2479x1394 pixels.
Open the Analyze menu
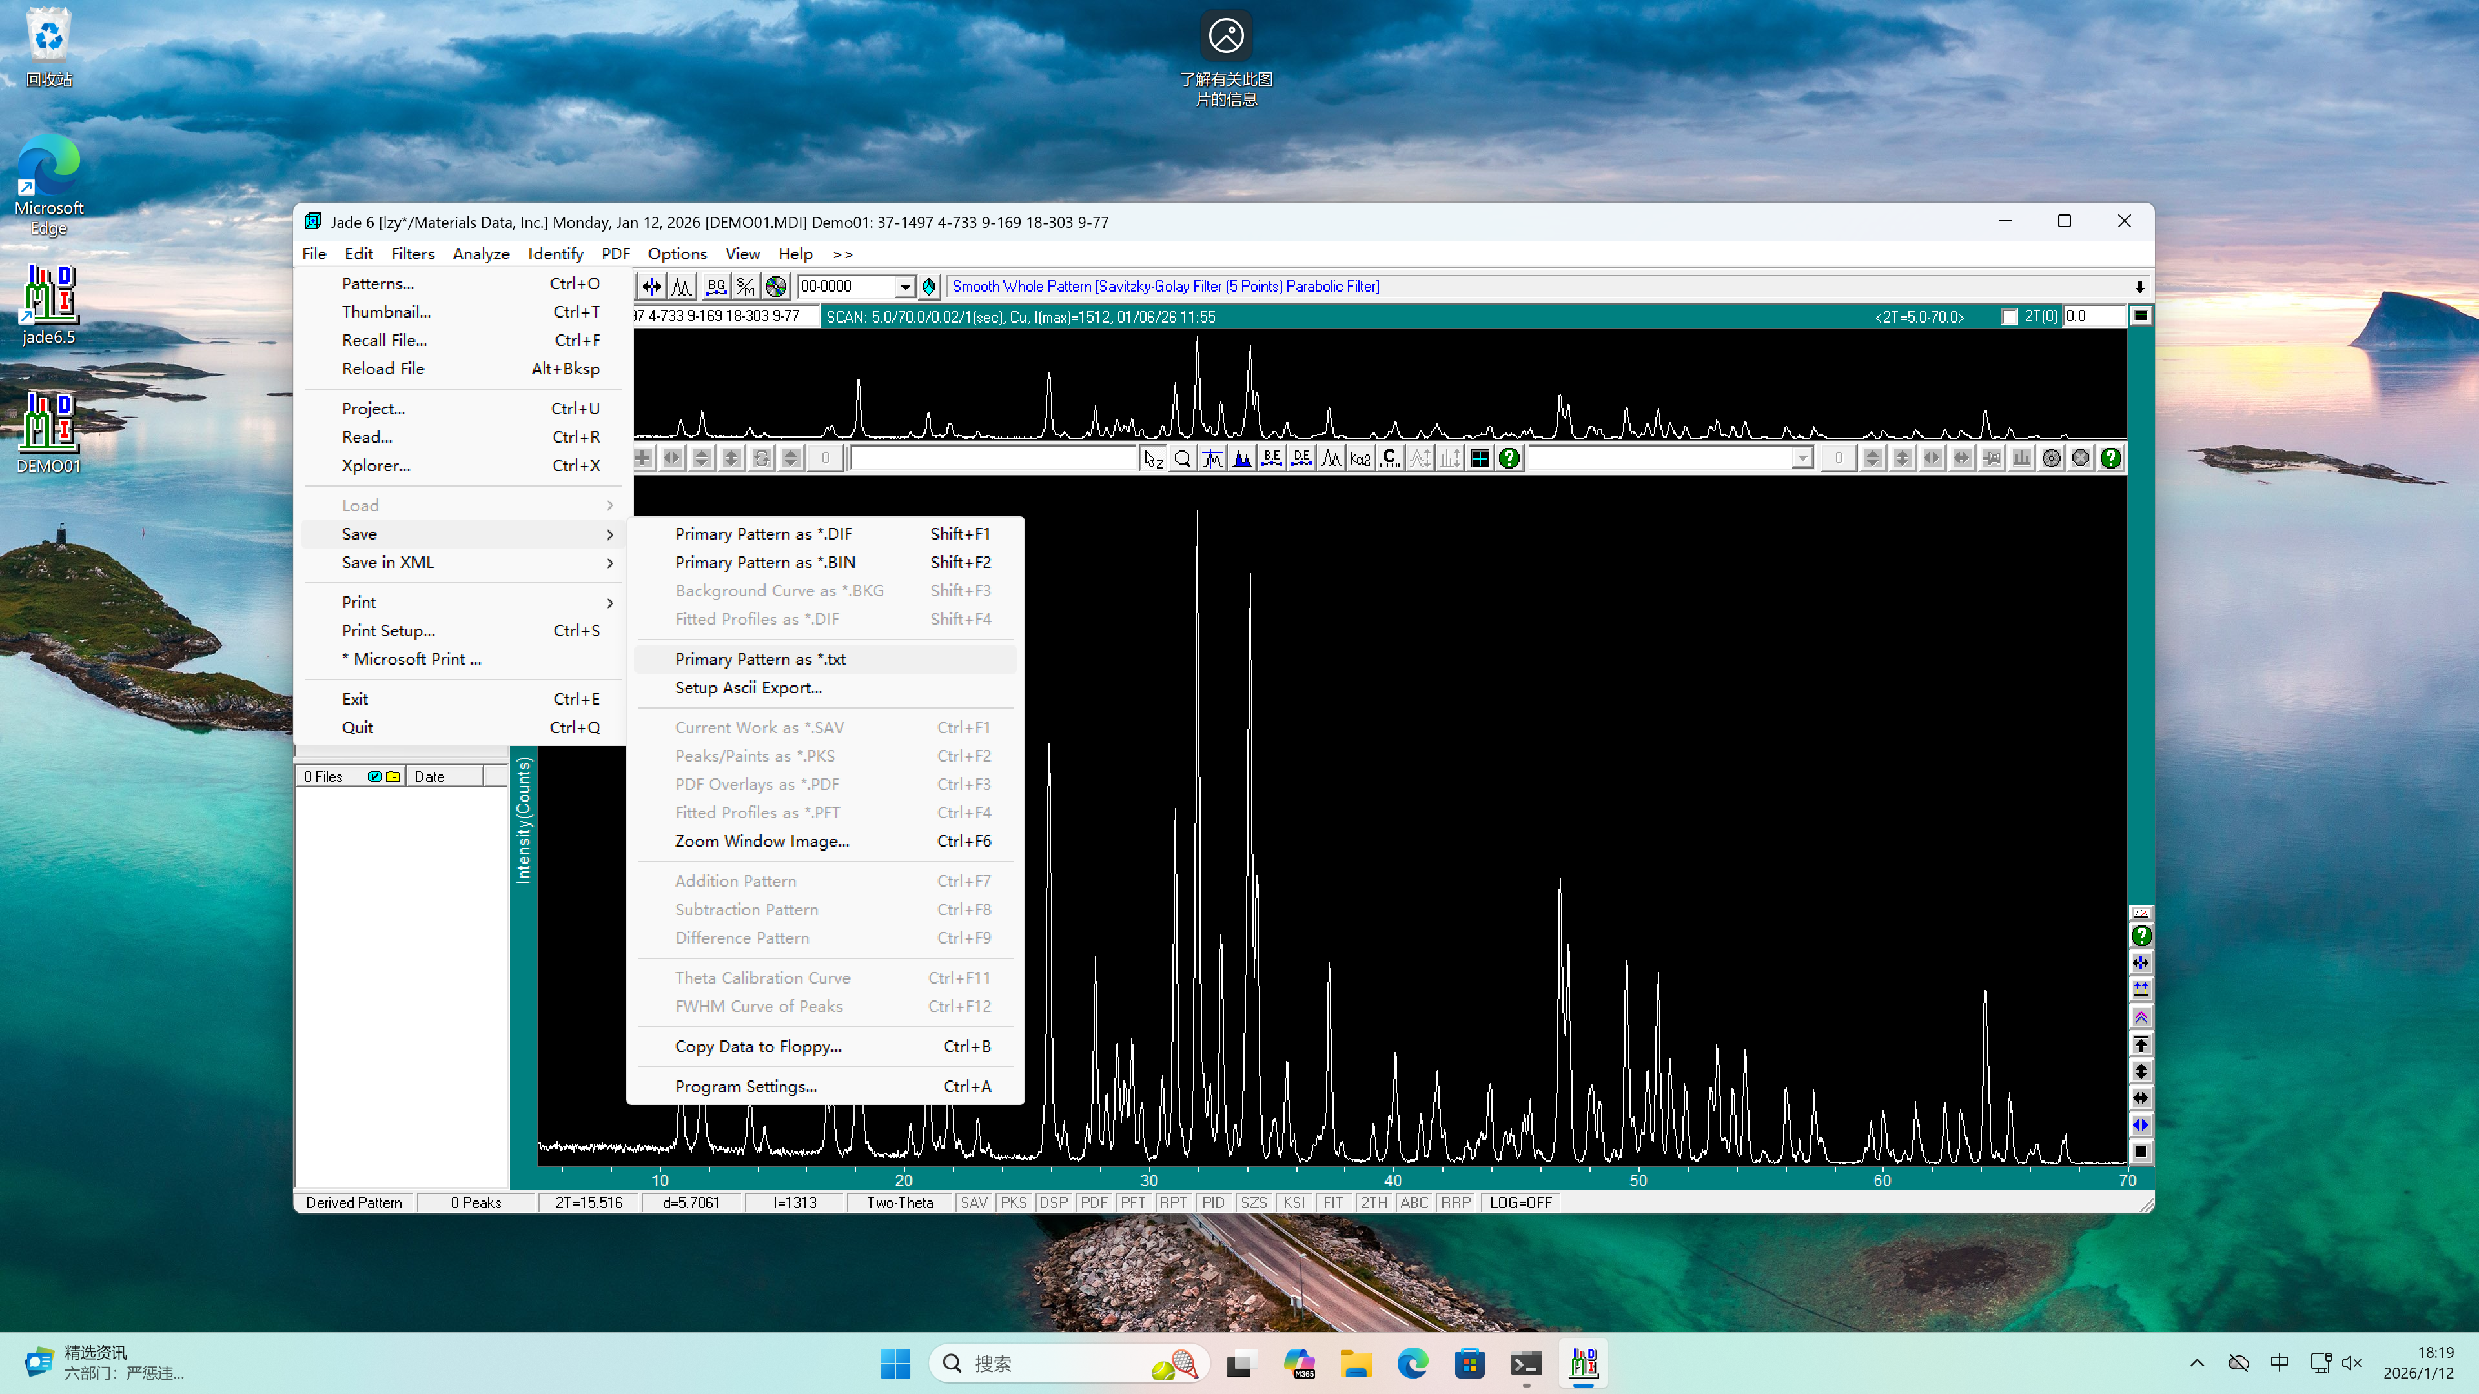(480, 254)
